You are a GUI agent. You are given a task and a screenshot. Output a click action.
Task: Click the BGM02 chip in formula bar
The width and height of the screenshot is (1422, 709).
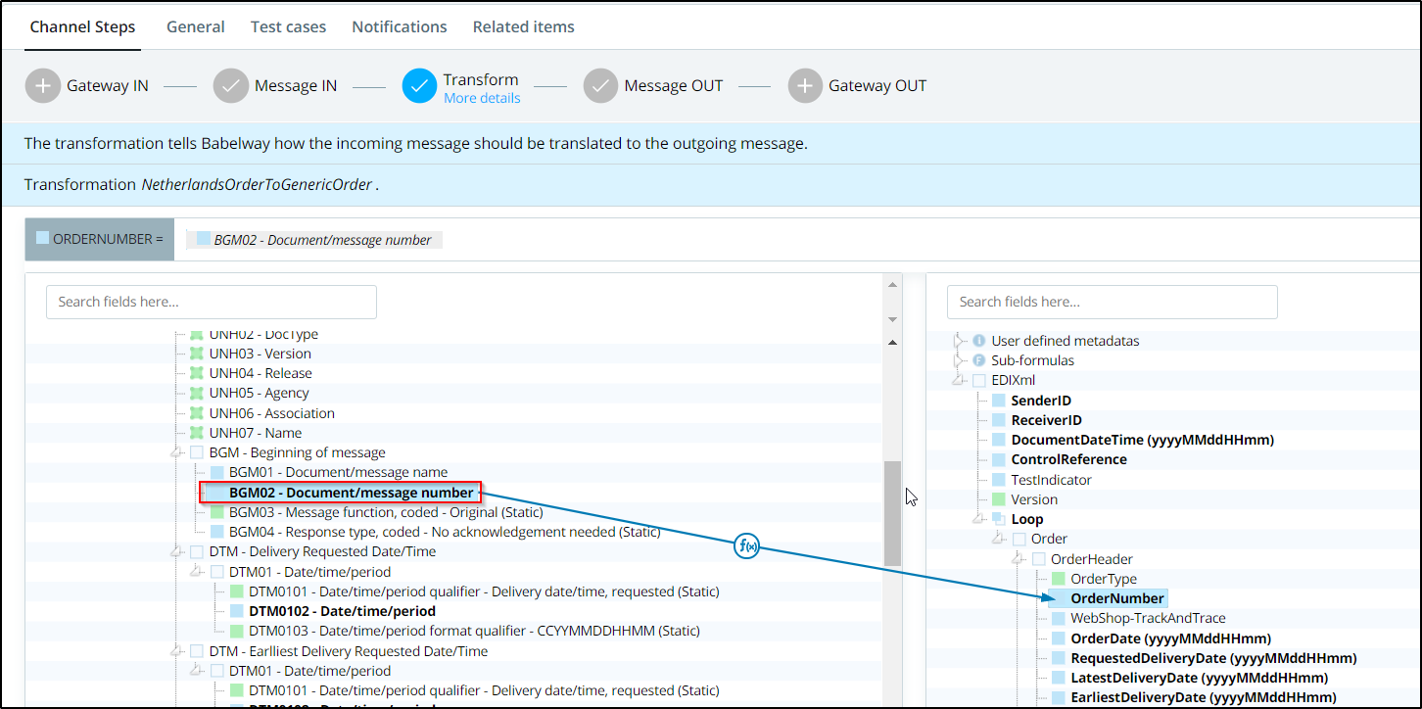314,239
